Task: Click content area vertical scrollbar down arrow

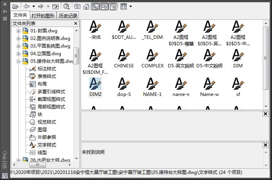Action: coord(266,106)
